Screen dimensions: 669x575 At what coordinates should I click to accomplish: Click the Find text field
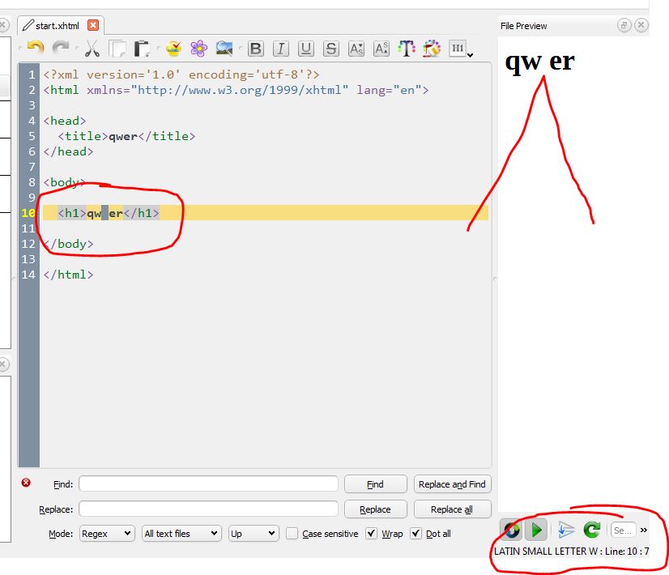(x=208, y=484)
